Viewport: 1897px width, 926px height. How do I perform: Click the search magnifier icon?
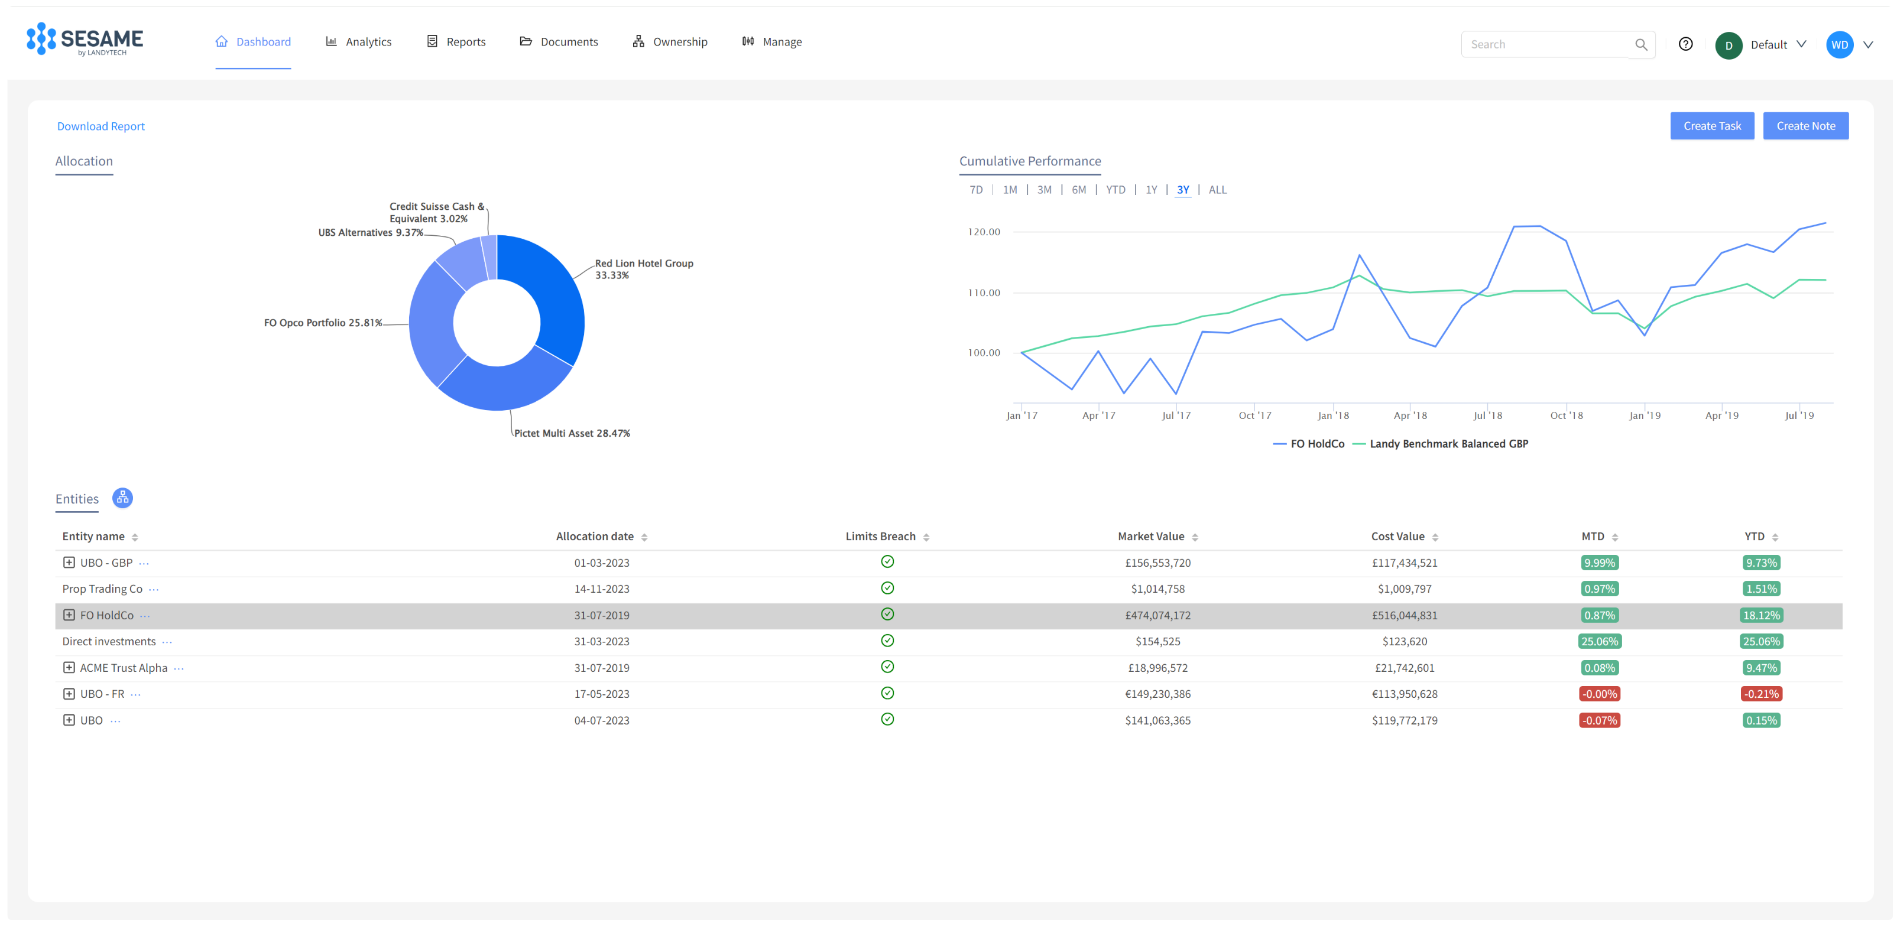1640,44
